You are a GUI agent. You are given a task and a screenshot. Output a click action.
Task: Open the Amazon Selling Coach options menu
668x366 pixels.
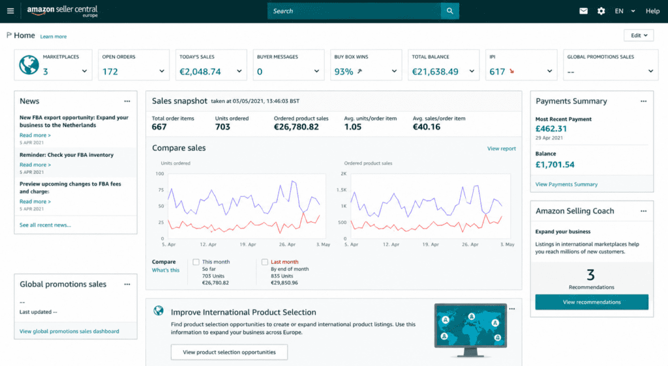coord(643,211)
